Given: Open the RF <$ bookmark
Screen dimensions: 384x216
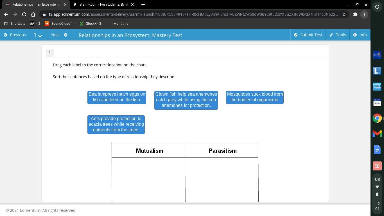Looking at the screenshot, I should click(x=35, y=24).
